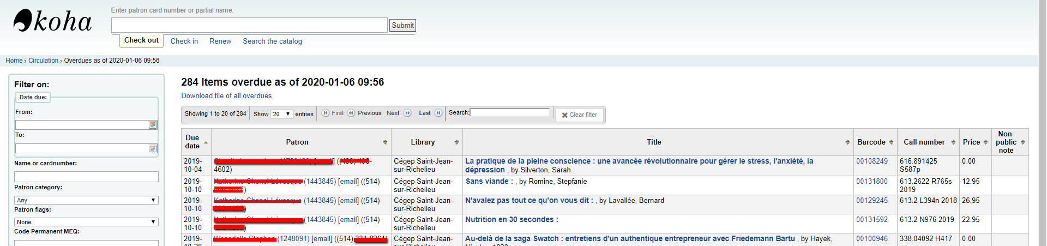The height and width of the screenshot is (246, 1047).
Task: Expand the Patron category dropdown
Action: tap(86, 200)
